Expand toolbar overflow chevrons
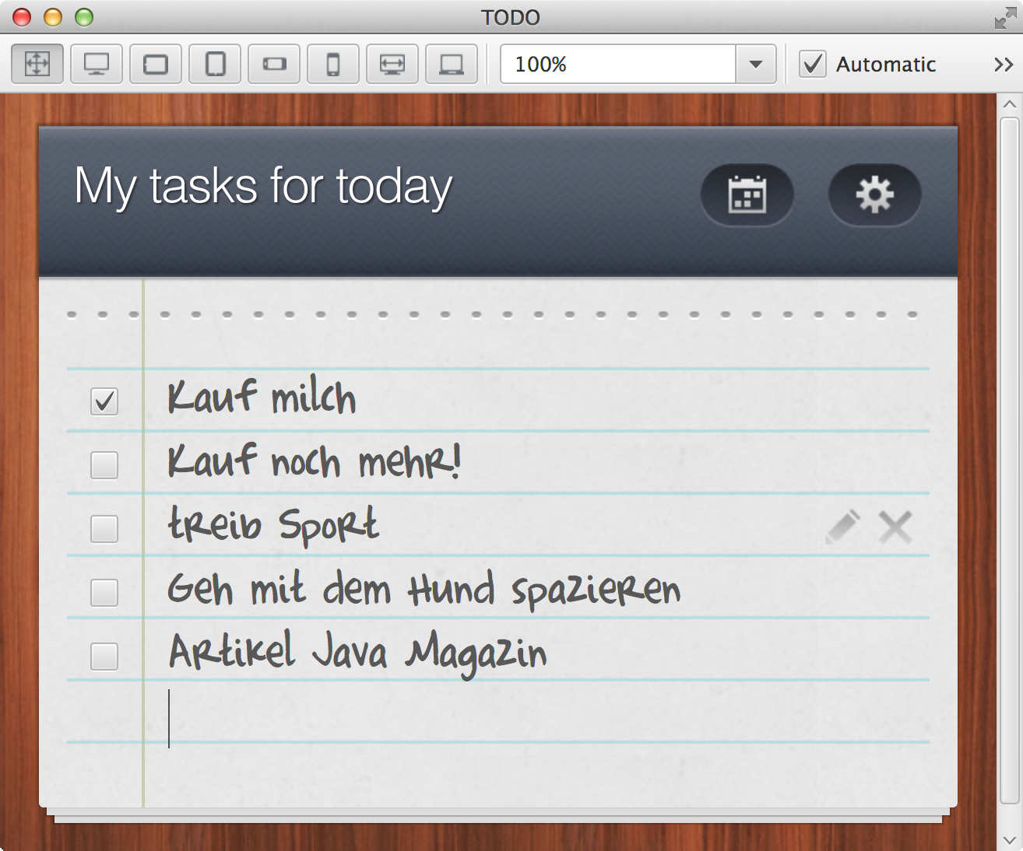1023x851 pixels. click(x=1003, y=65)
